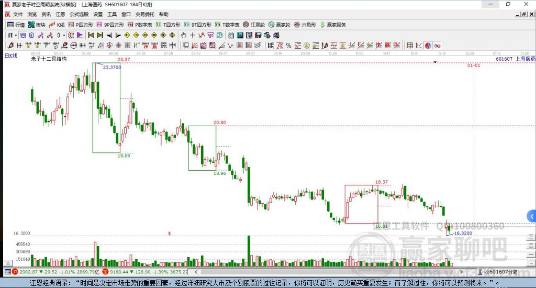Open the 公式选股 menu
The image size is (536, 288).
click(x=79, y=14)
